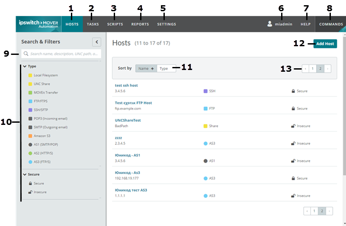This screenshot has width=346, height=226.
Task: Open the zzzz host
Action: pyautogui.click(x=119, y=137)
